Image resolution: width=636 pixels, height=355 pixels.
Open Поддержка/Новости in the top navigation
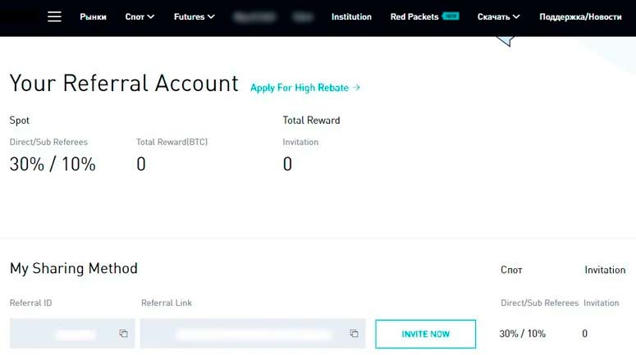[586, 16]
